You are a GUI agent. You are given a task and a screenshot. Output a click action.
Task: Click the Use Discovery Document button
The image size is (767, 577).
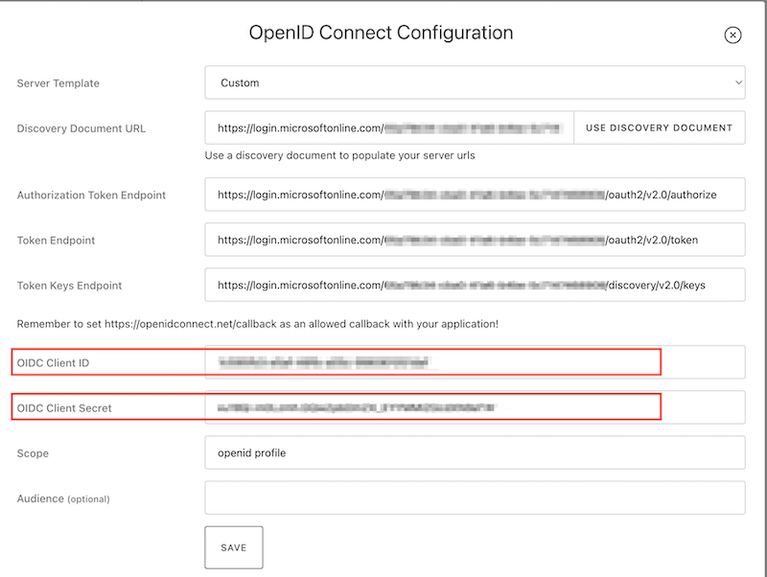[659, 127]
